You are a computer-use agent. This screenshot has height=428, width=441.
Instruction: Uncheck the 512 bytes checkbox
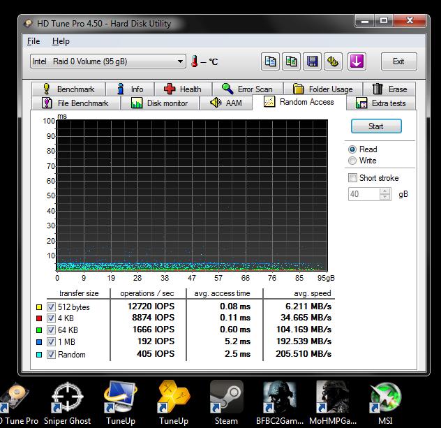(x=51, y=307)
